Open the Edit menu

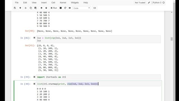[25, 3]
